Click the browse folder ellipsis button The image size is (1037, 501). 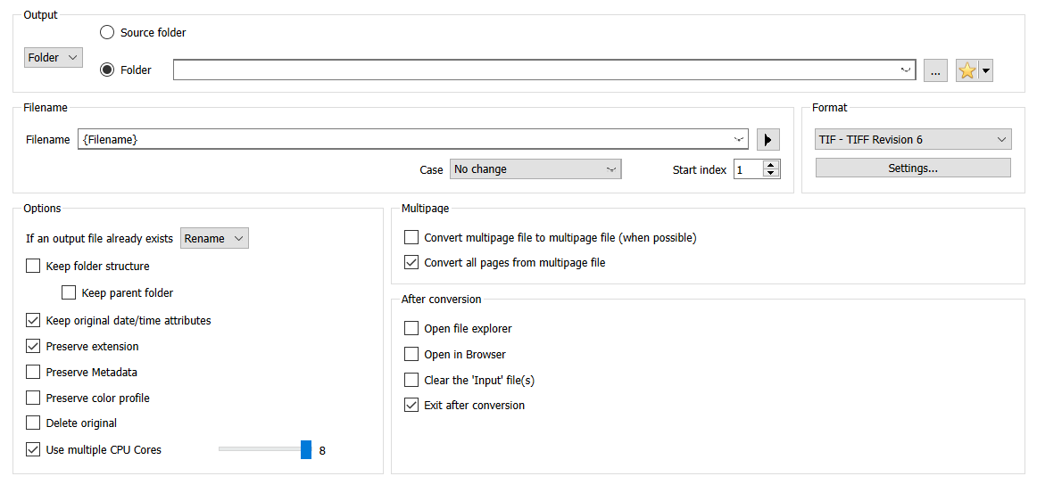934,70
